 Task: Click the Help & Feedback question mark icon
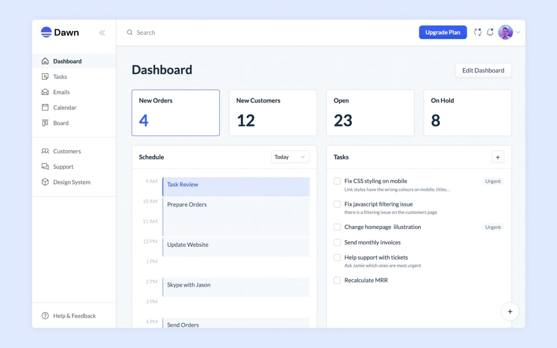click(x=45, y=316)
